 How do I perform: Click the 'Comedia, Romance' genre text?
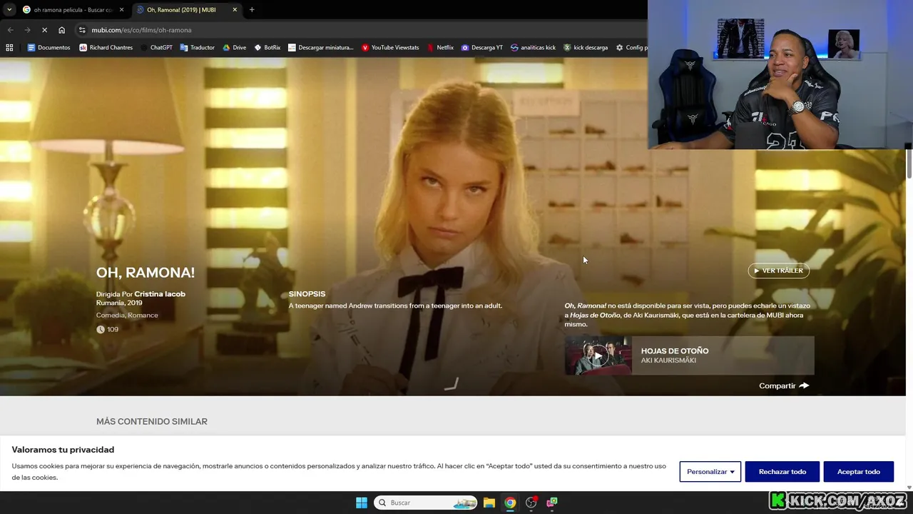pyautogui.click(x=127, y=315)
